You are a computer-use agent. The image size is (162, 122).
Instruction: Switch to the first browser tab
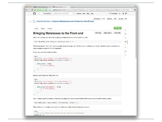pyautogui.click(x=42, y=7)
